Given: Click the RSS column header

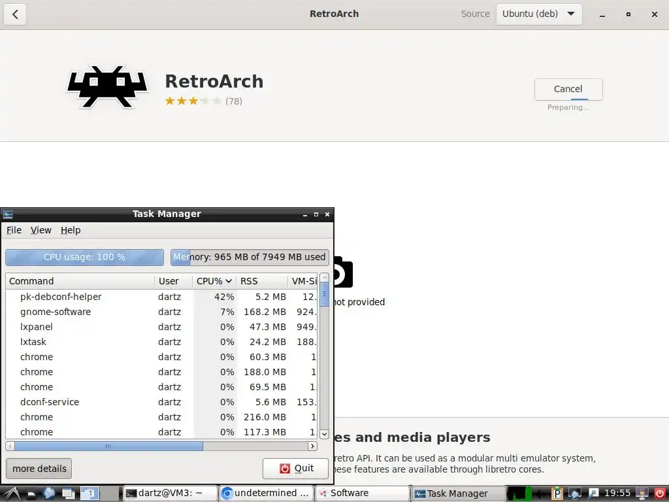Looking at the screenshot, I should (x=262, y=281).
